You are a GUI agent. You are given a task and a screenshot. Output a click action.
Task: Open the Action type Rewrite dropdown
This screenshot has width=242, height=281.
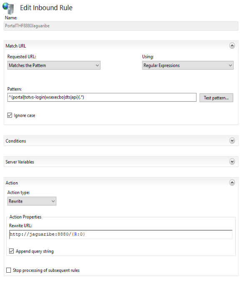point(32,201)
